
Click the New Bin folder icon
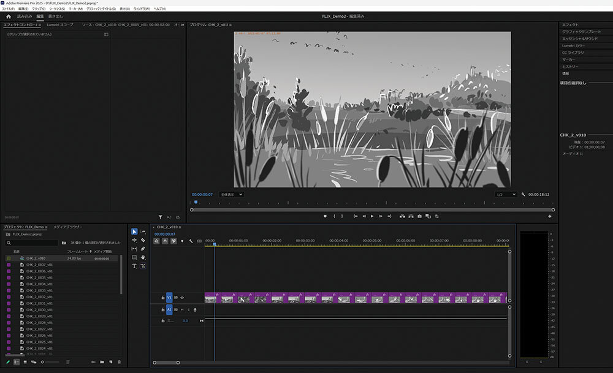pos(102,362)
